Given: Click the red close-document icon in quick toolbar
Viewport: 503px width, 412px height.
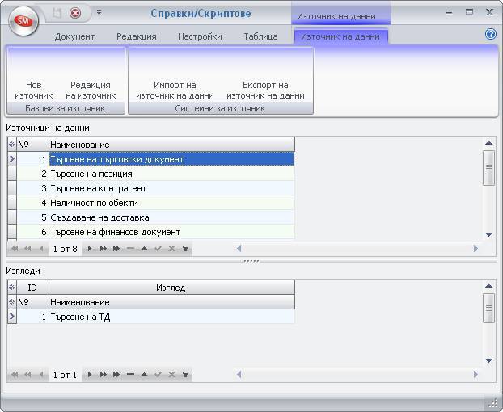Looking at the screenshot, I should point(75,13).
